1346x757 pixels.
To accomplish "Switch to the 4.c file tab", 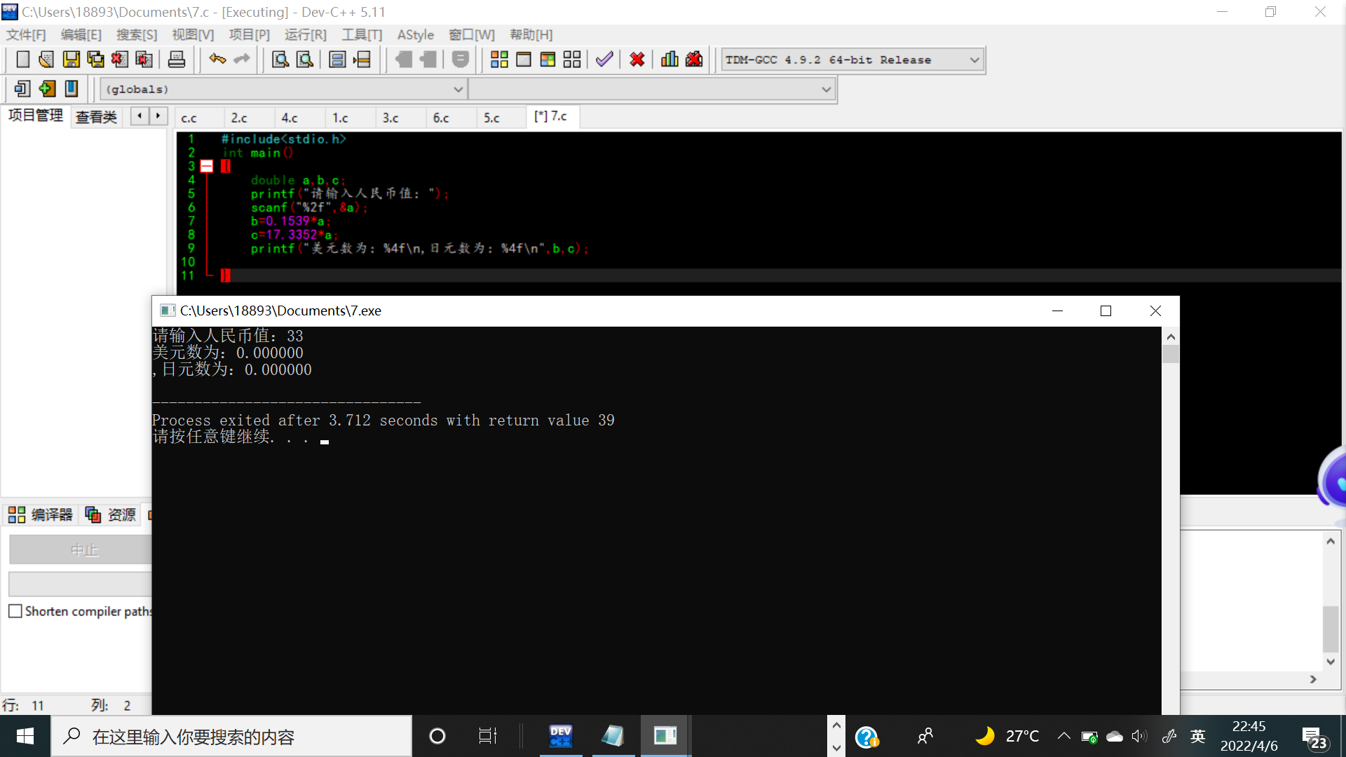I will pyautogui.click(x=290, y=118).
